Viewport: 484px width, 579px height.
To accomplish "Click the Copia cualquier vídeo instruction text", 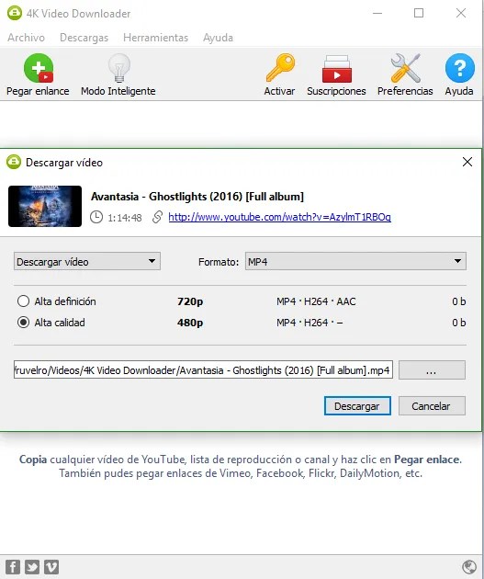I will [241, 466].
